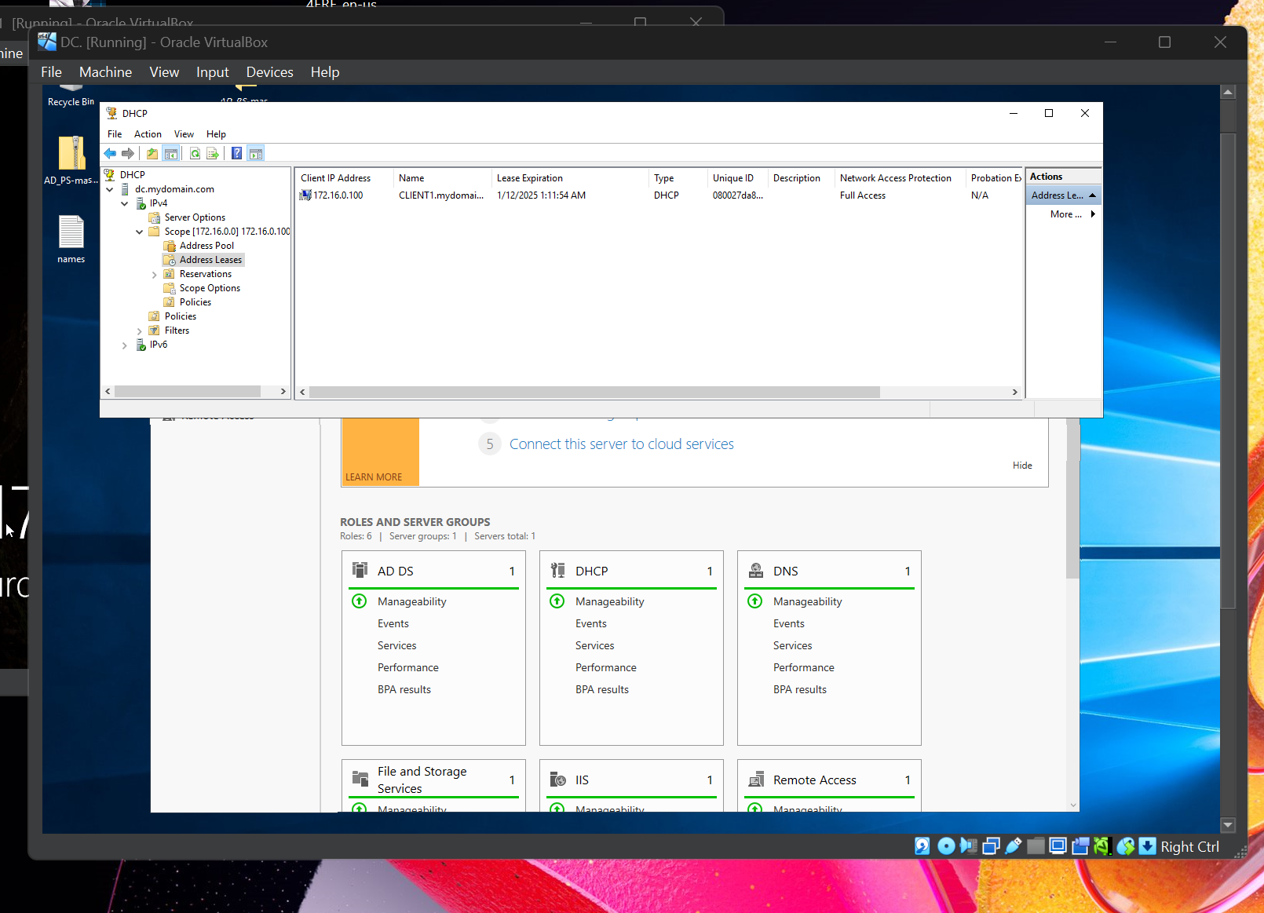Open VirtualBox Devices menu
The height and width of the screenshot is (913, 1264).
(x=269, y=72)
